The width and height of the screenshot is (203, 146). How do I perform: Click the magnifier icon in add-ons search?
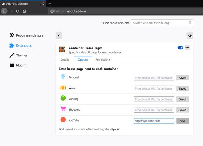[x=190, y=23]
